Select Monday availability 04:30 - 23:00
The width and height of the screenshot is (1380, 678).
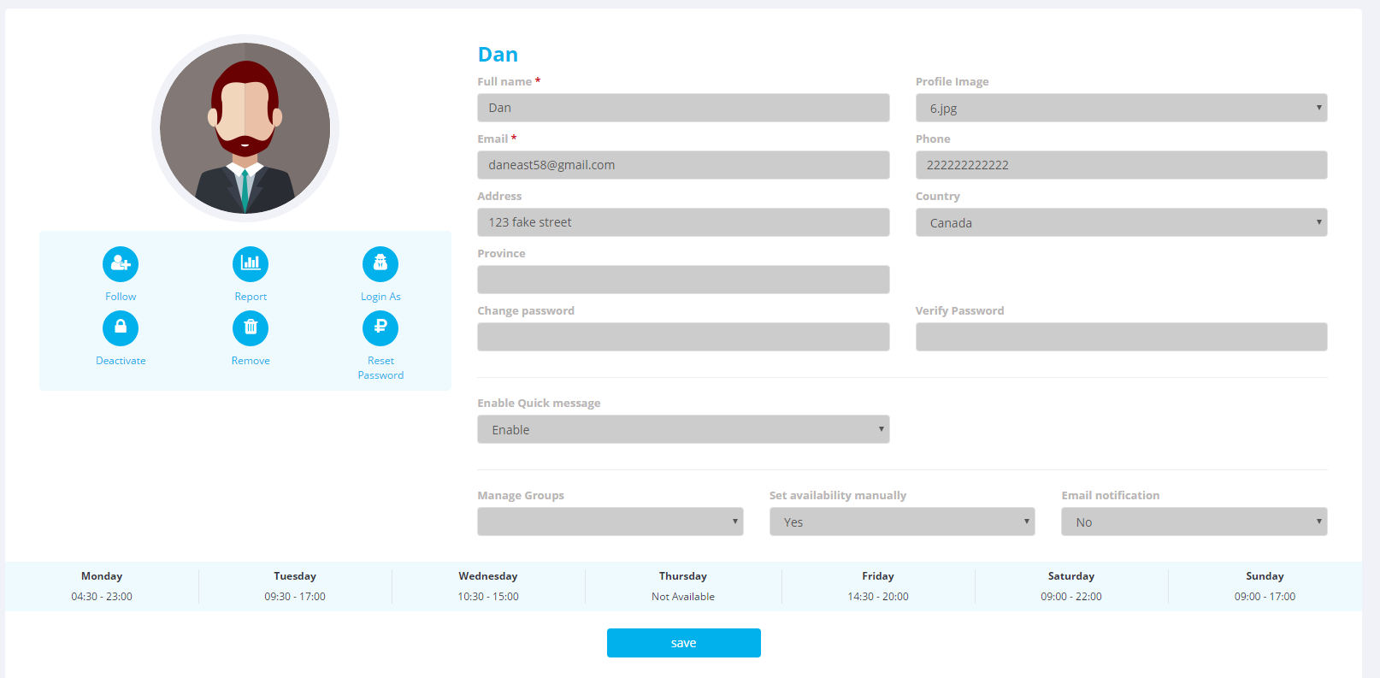pos(102,596)
